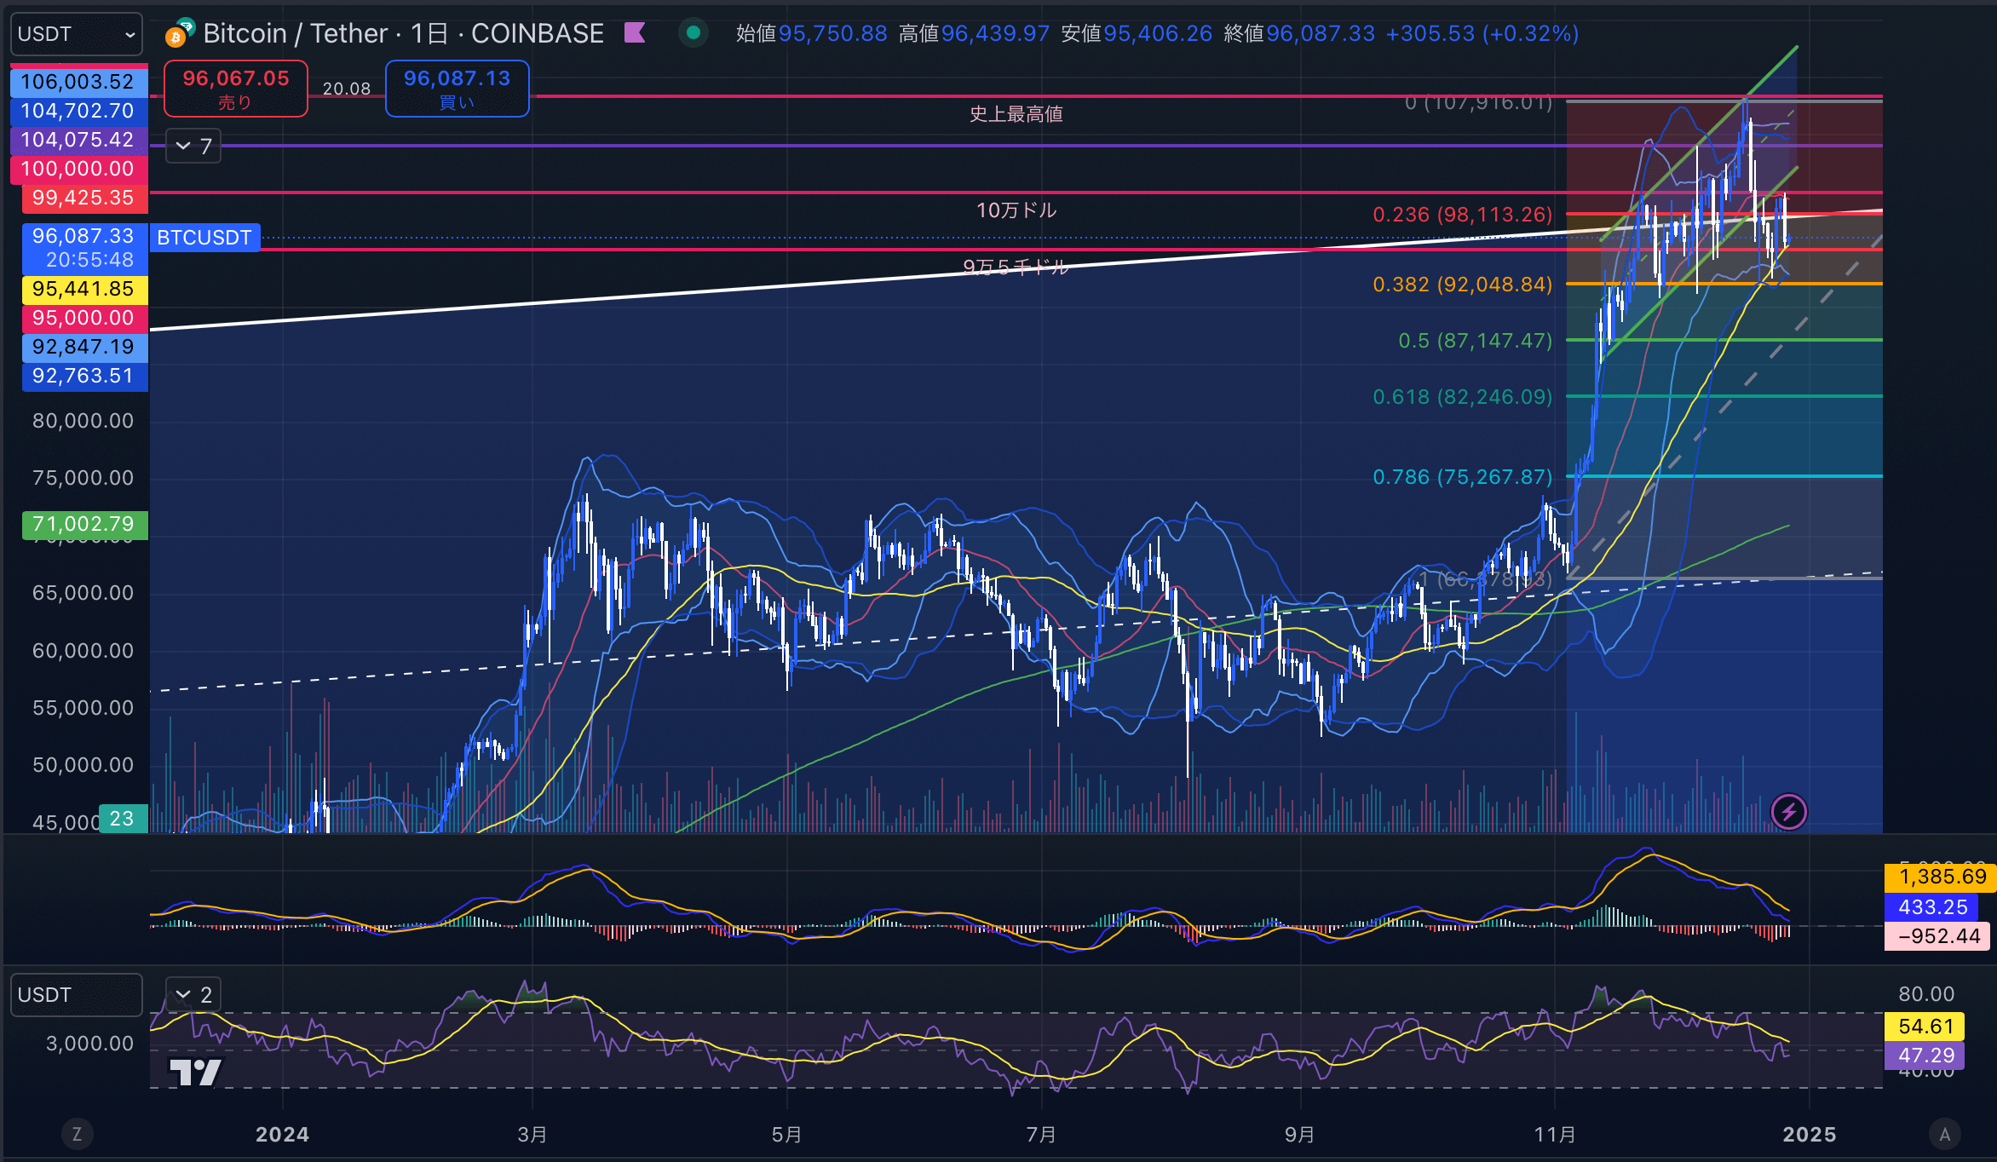Open the USDT dropdown in the lower pane

point(77,995)
